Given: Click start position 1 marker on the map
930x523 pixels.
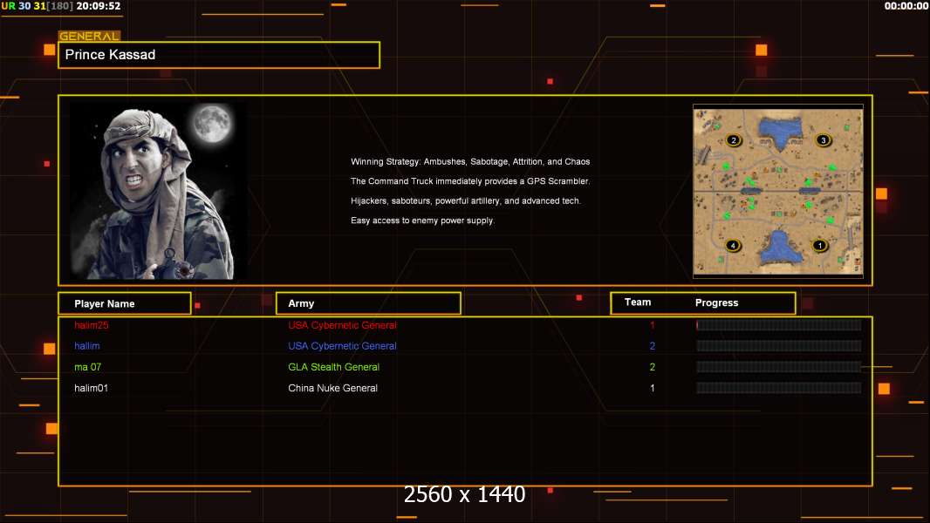Looking at the screenshot, I should [x=819, y=246].
